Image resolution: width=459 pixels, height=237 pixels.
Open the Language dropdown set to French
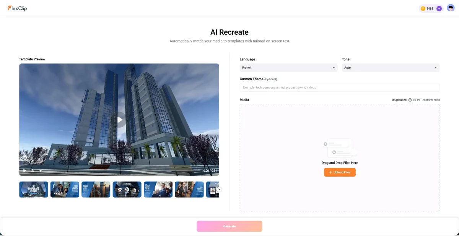(x=288, y=68)
